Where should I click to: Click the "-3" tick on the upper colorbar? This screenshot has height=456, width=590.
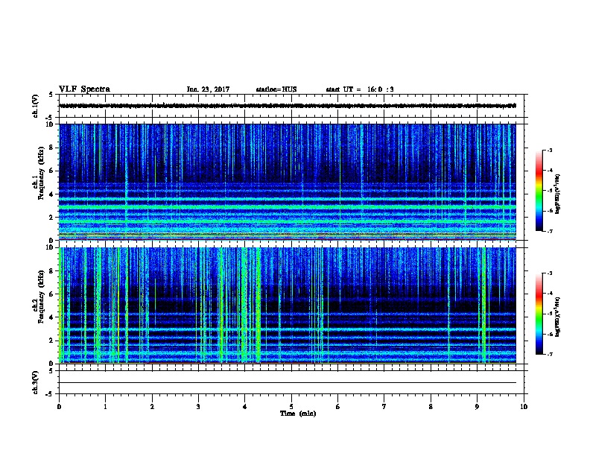pyautogui.click(x=550, y=150)
